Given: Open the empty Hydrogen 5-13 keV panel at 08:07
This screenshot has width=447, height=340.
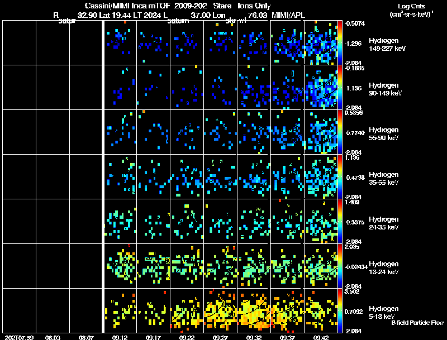Looking at the screenshot, I should click(x=86, y=310).
